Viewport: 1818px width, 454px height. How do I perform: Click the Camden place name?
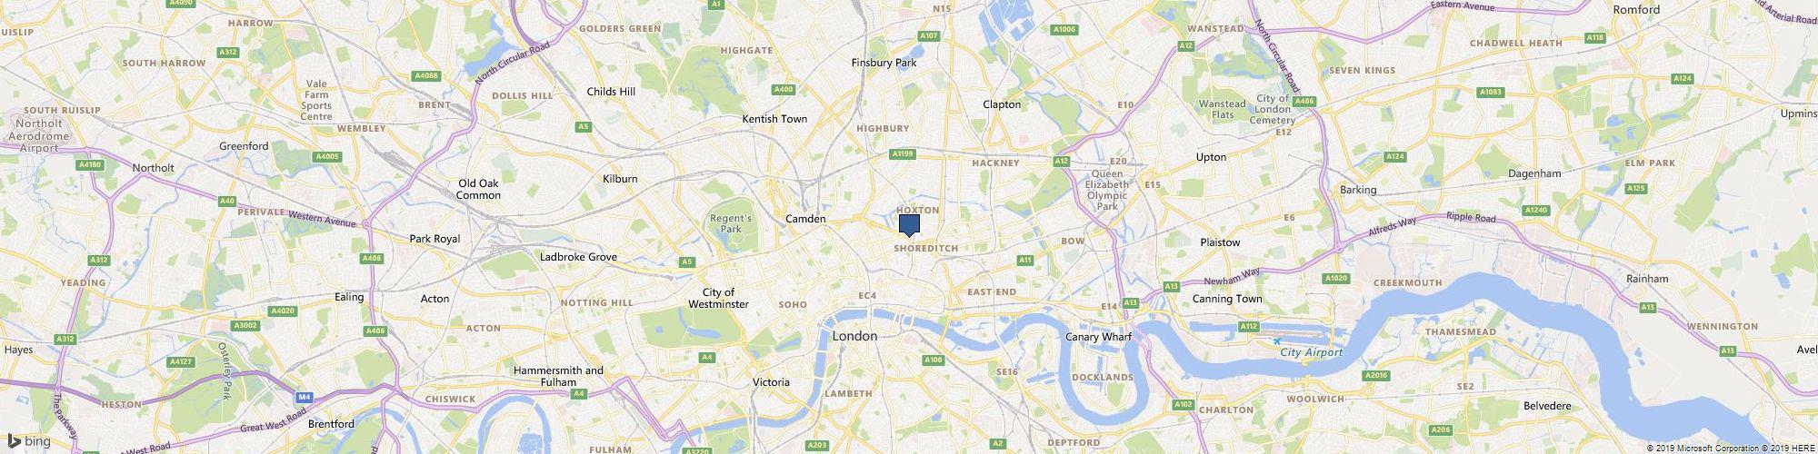click(x=805, y=219)
